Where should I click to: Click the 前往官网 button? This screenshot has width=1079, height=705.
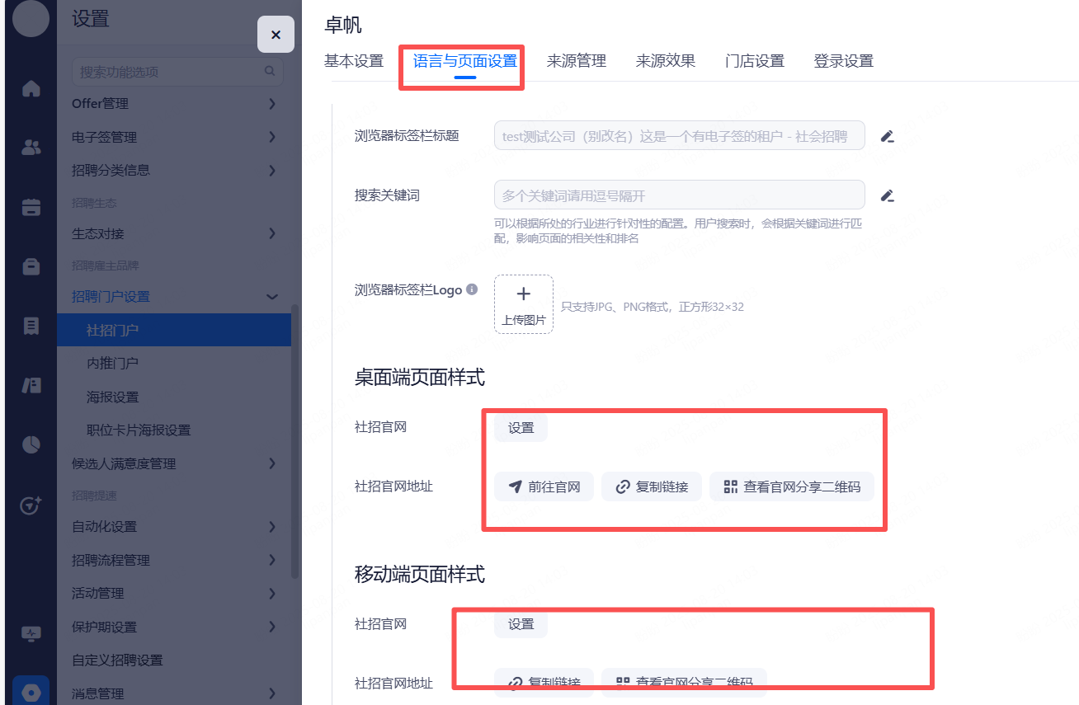coord(544,487)
